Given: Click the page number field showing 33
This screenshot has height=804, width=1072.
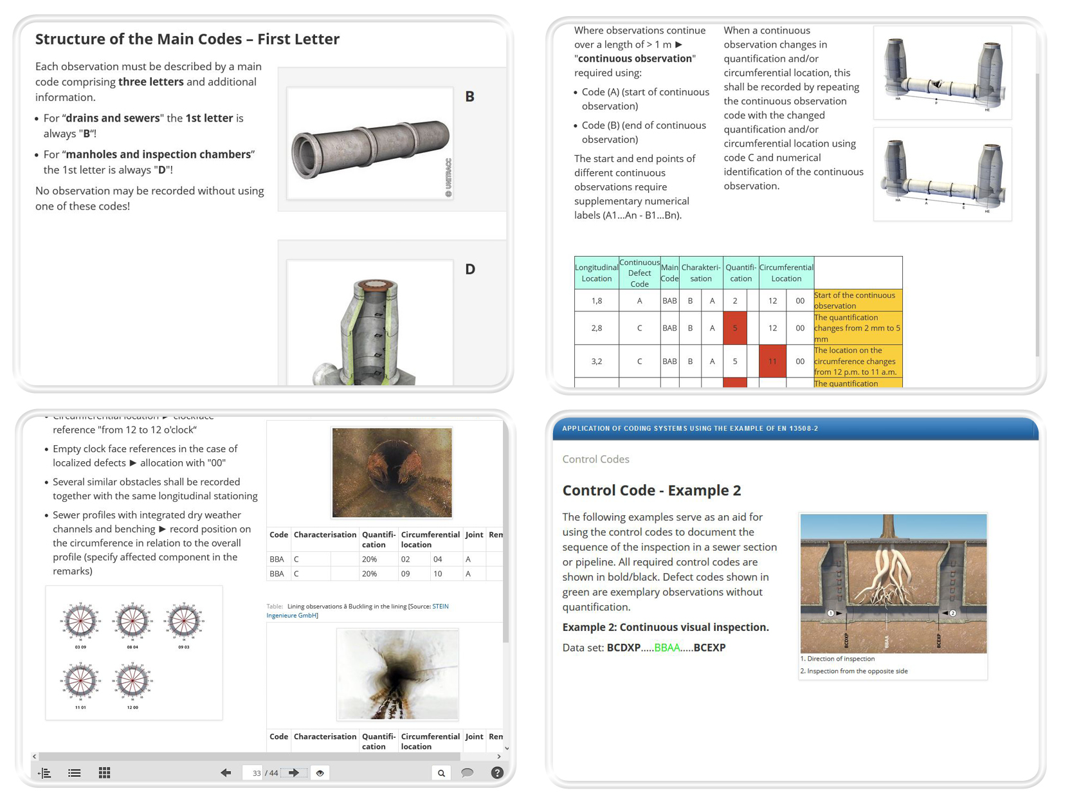Looking at the screenshot, I should [255, 773].
